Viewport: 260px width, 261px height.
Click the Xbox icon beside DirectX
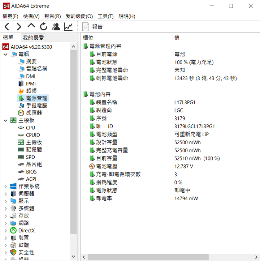tap(13, 230)
